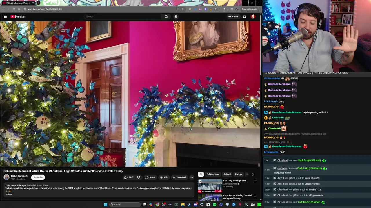Bookmark this page with the star icon
371x208 pixels.
coord(183,9)
